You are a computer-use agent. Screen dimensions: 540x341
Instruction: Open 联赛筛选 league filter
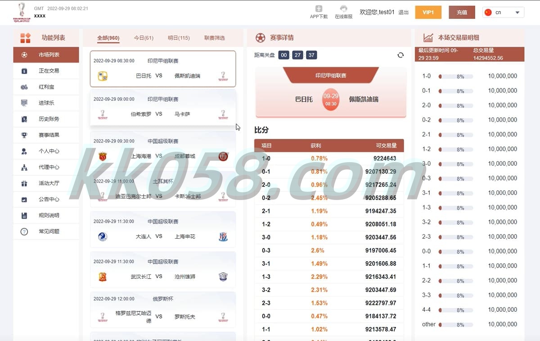pos(215,38)
